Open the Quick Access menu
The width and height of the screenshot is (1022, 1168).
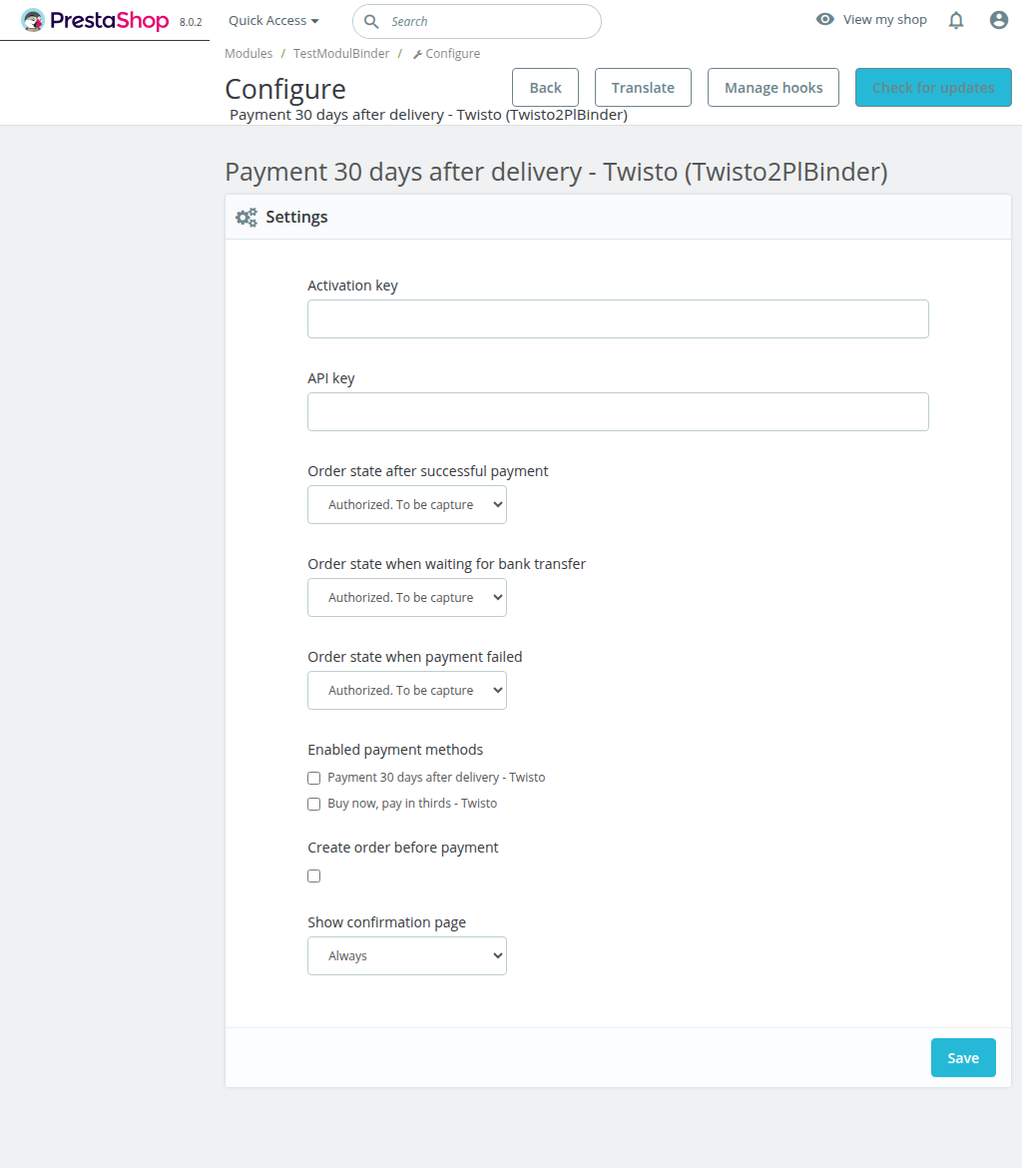click(x=272, y=20)
